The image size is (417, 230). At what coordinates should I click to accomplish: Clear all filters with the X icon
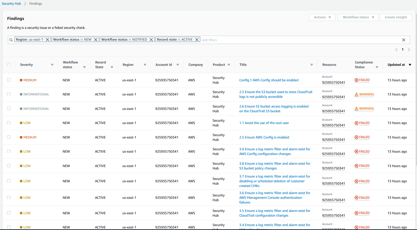(x=404, y=40)
